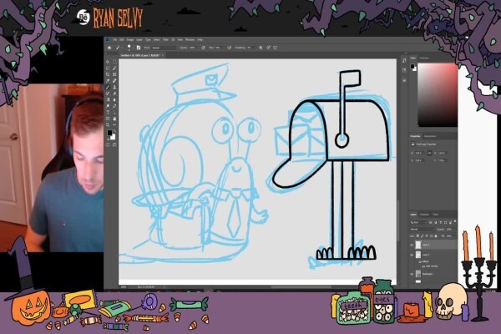The image size is (501, 334).
Task: Open the Layer menu
Action: pos(139,39)
